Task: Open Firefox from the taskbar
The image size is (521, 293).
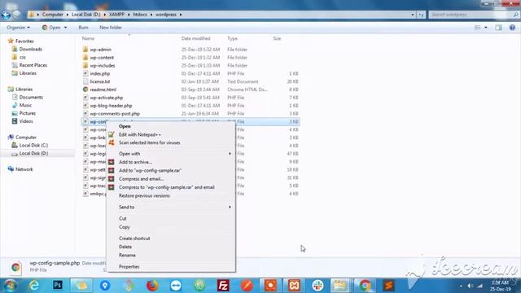Action: tap(152, 286)
